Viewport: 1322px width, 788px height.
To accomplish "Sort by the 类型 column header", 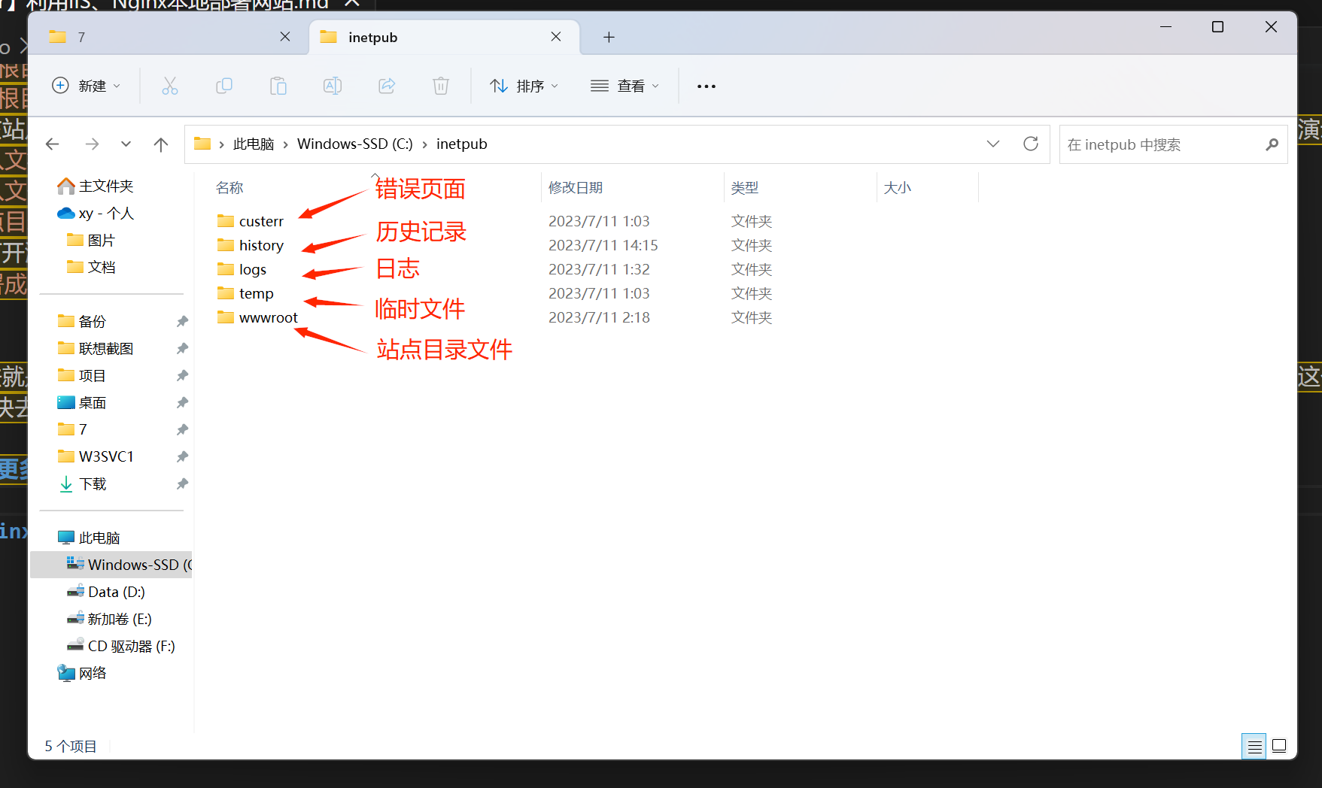I will click(745, 188).
